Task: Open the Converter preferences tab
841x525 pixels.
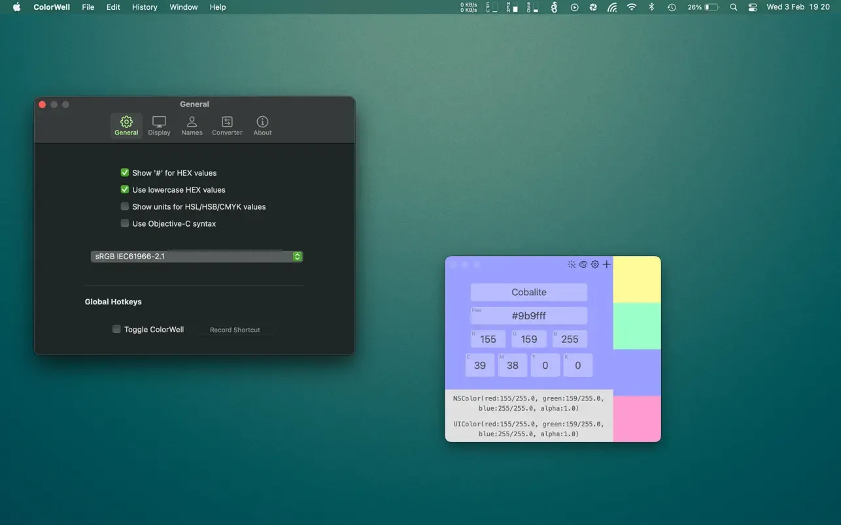Action: tap(227, 126)
